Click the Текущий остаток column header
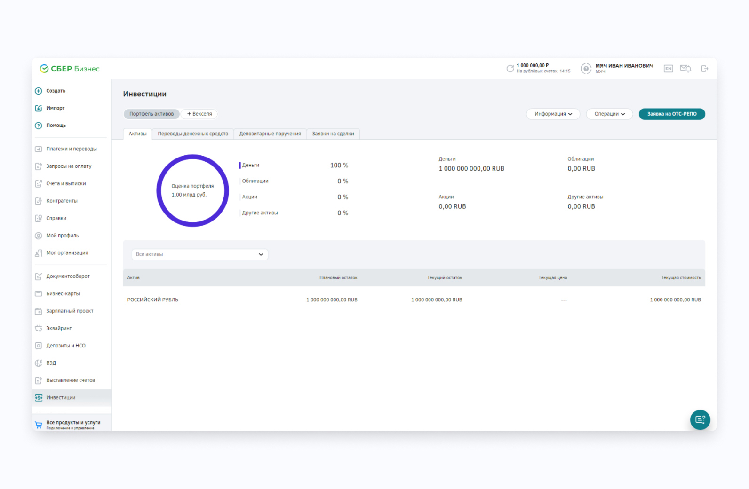Viewport: 749px width, 489px height. (445, 278)
